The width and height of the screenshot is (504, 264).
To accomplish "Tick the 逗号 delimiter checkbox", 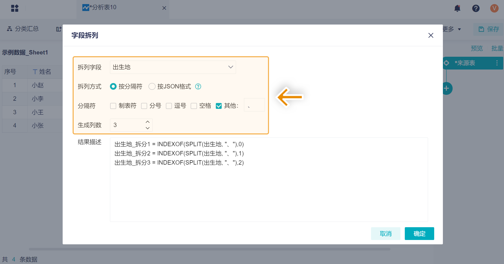I will 169,106.
